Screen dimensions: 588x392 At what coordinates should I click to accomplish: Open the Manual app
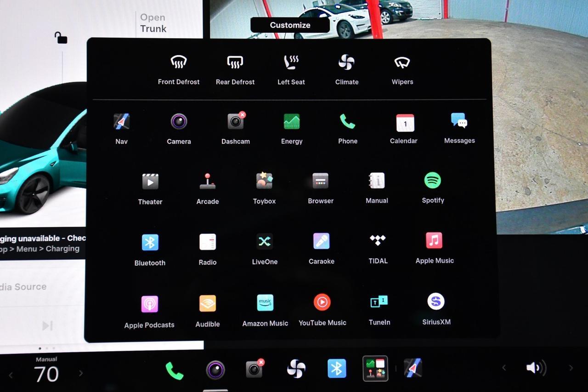click(x=377, y=188)
